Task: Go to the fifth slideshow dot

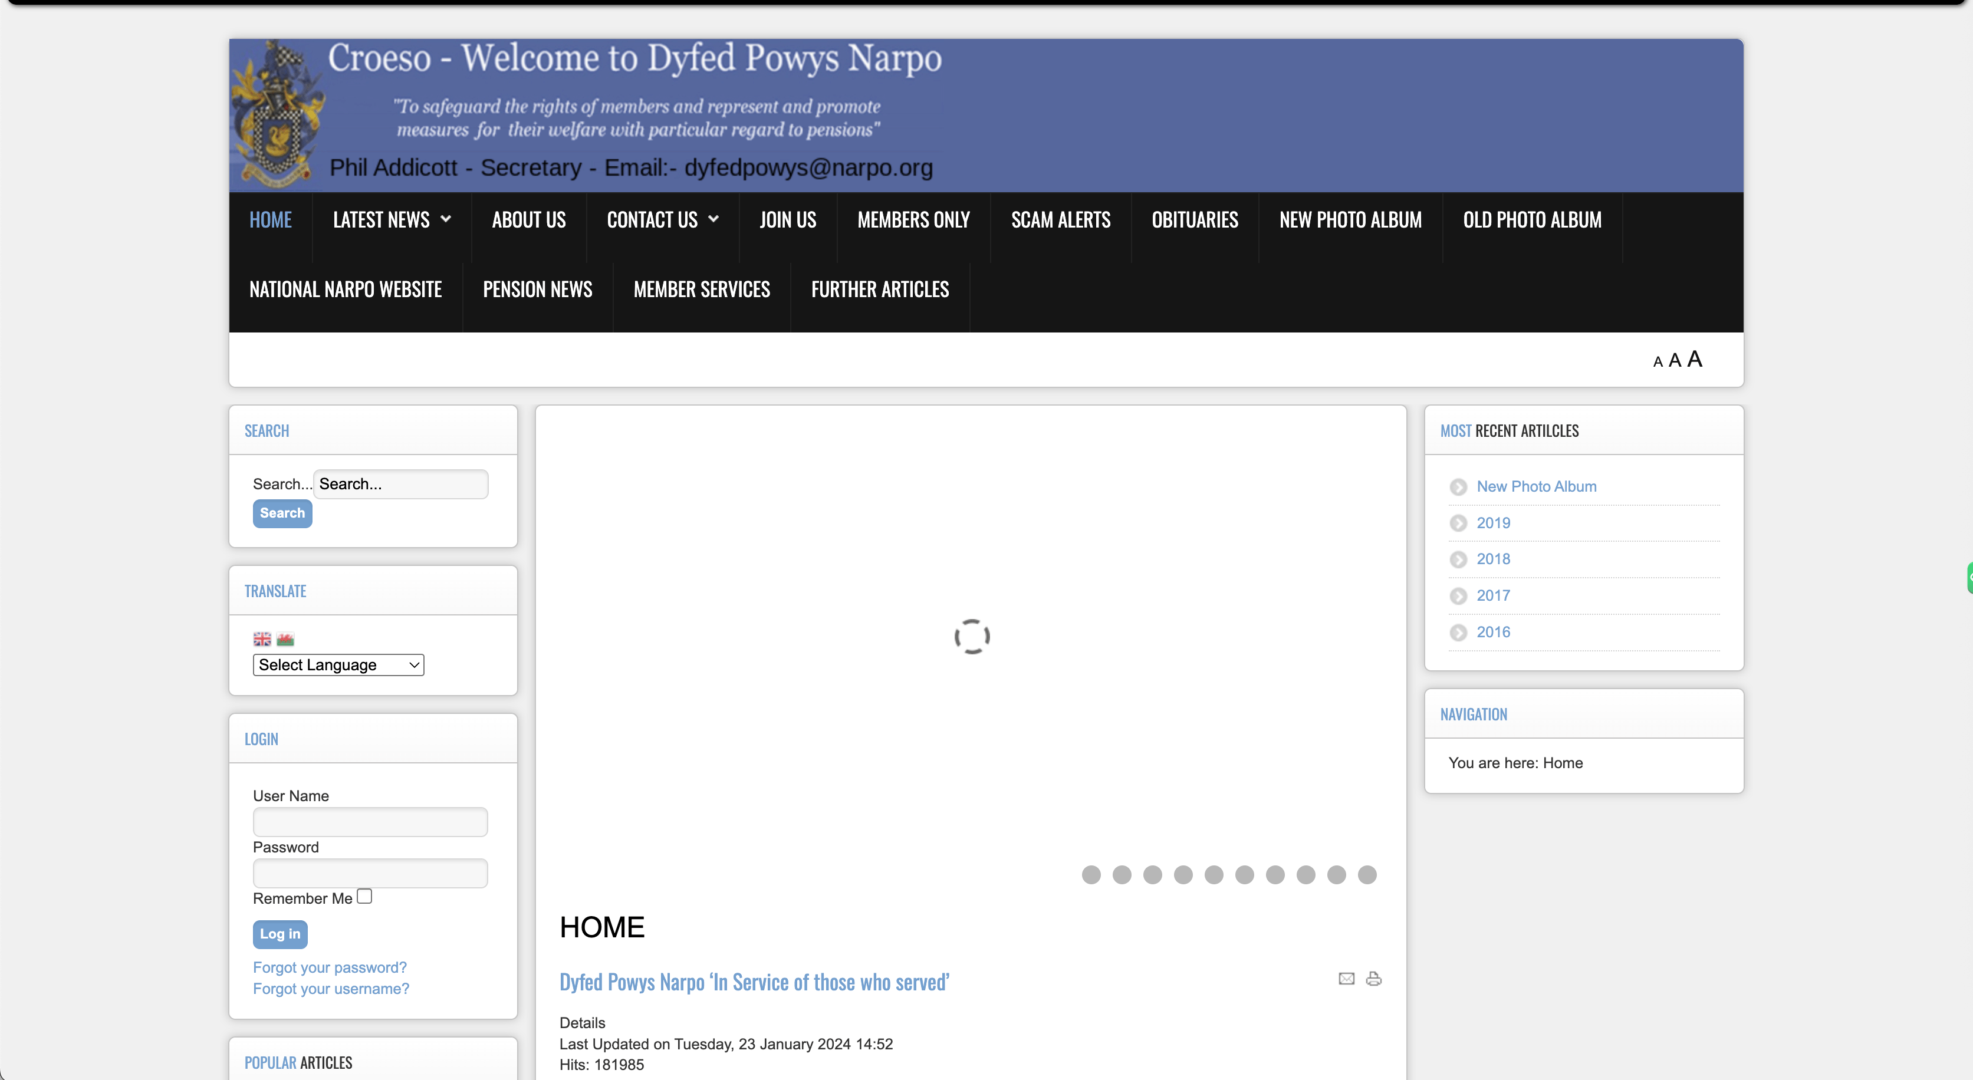Action: point(1214,875)
